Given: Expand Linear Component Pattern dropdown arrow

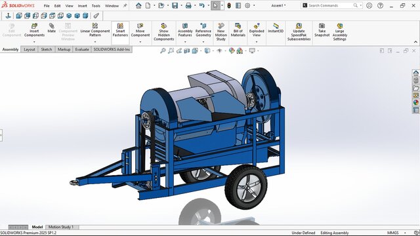Looking at the screenshot, I should [x=95, y=42].
